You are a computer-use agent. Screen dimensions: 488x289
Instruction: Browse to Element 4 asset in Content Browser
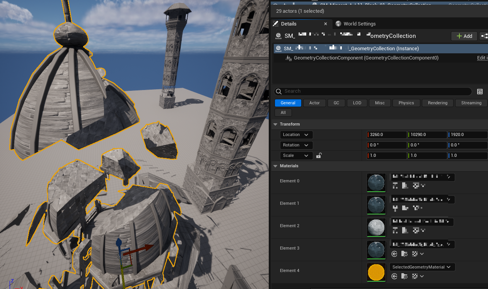click(404, 276)
